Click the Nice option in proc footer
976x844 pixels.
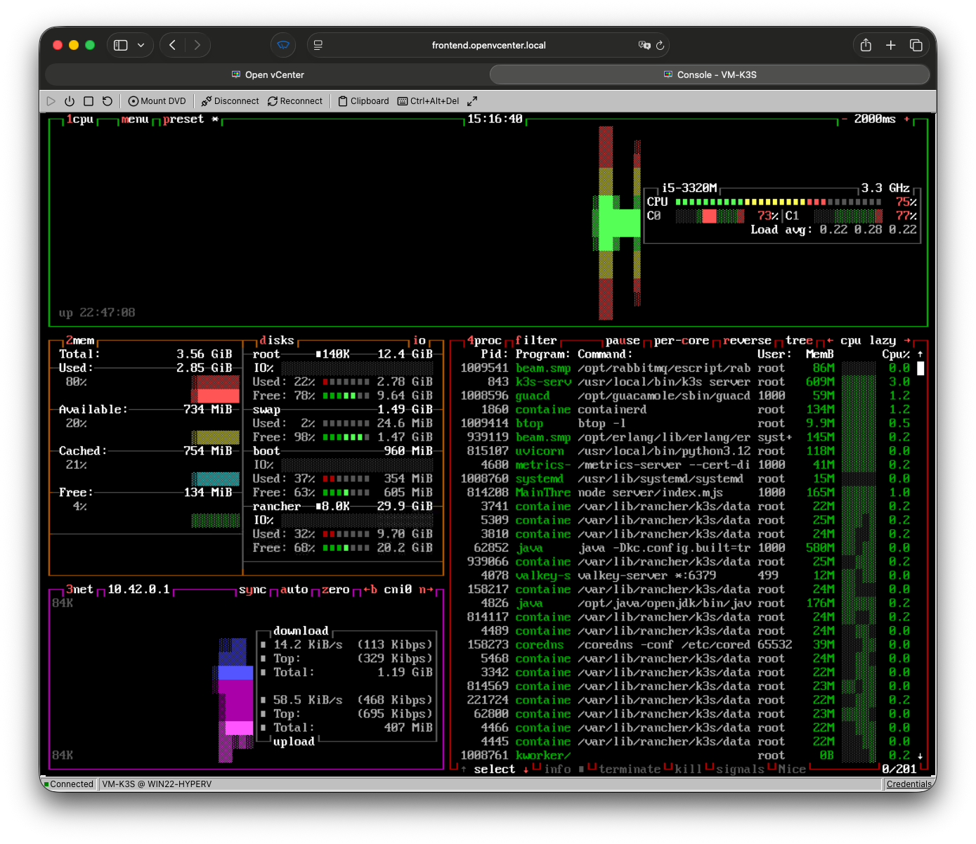[792, 770]
